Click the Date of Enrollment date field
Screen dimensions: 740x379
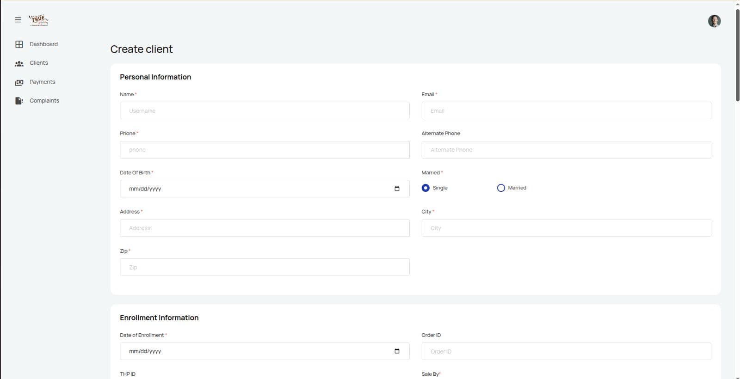point(265,351)
